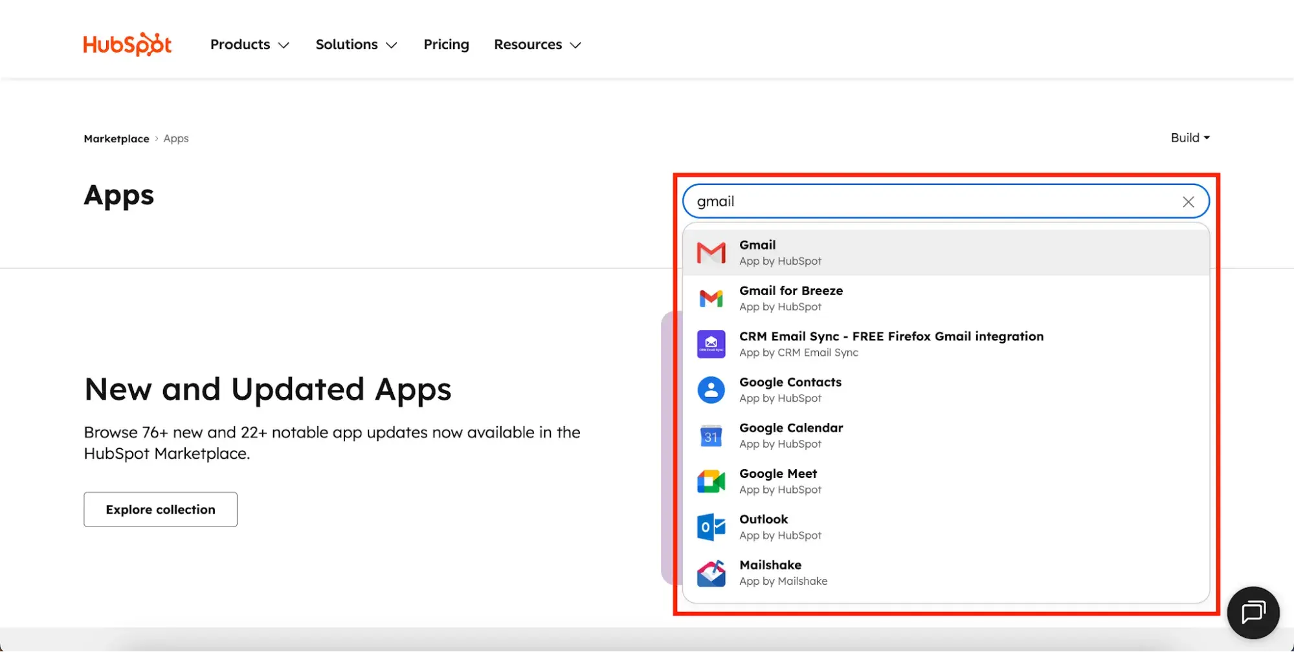Select the Gmail for Breeze suggestion
Image resolution: width=1294 pixels, height=652 pixels.
[x=946, y=298]
